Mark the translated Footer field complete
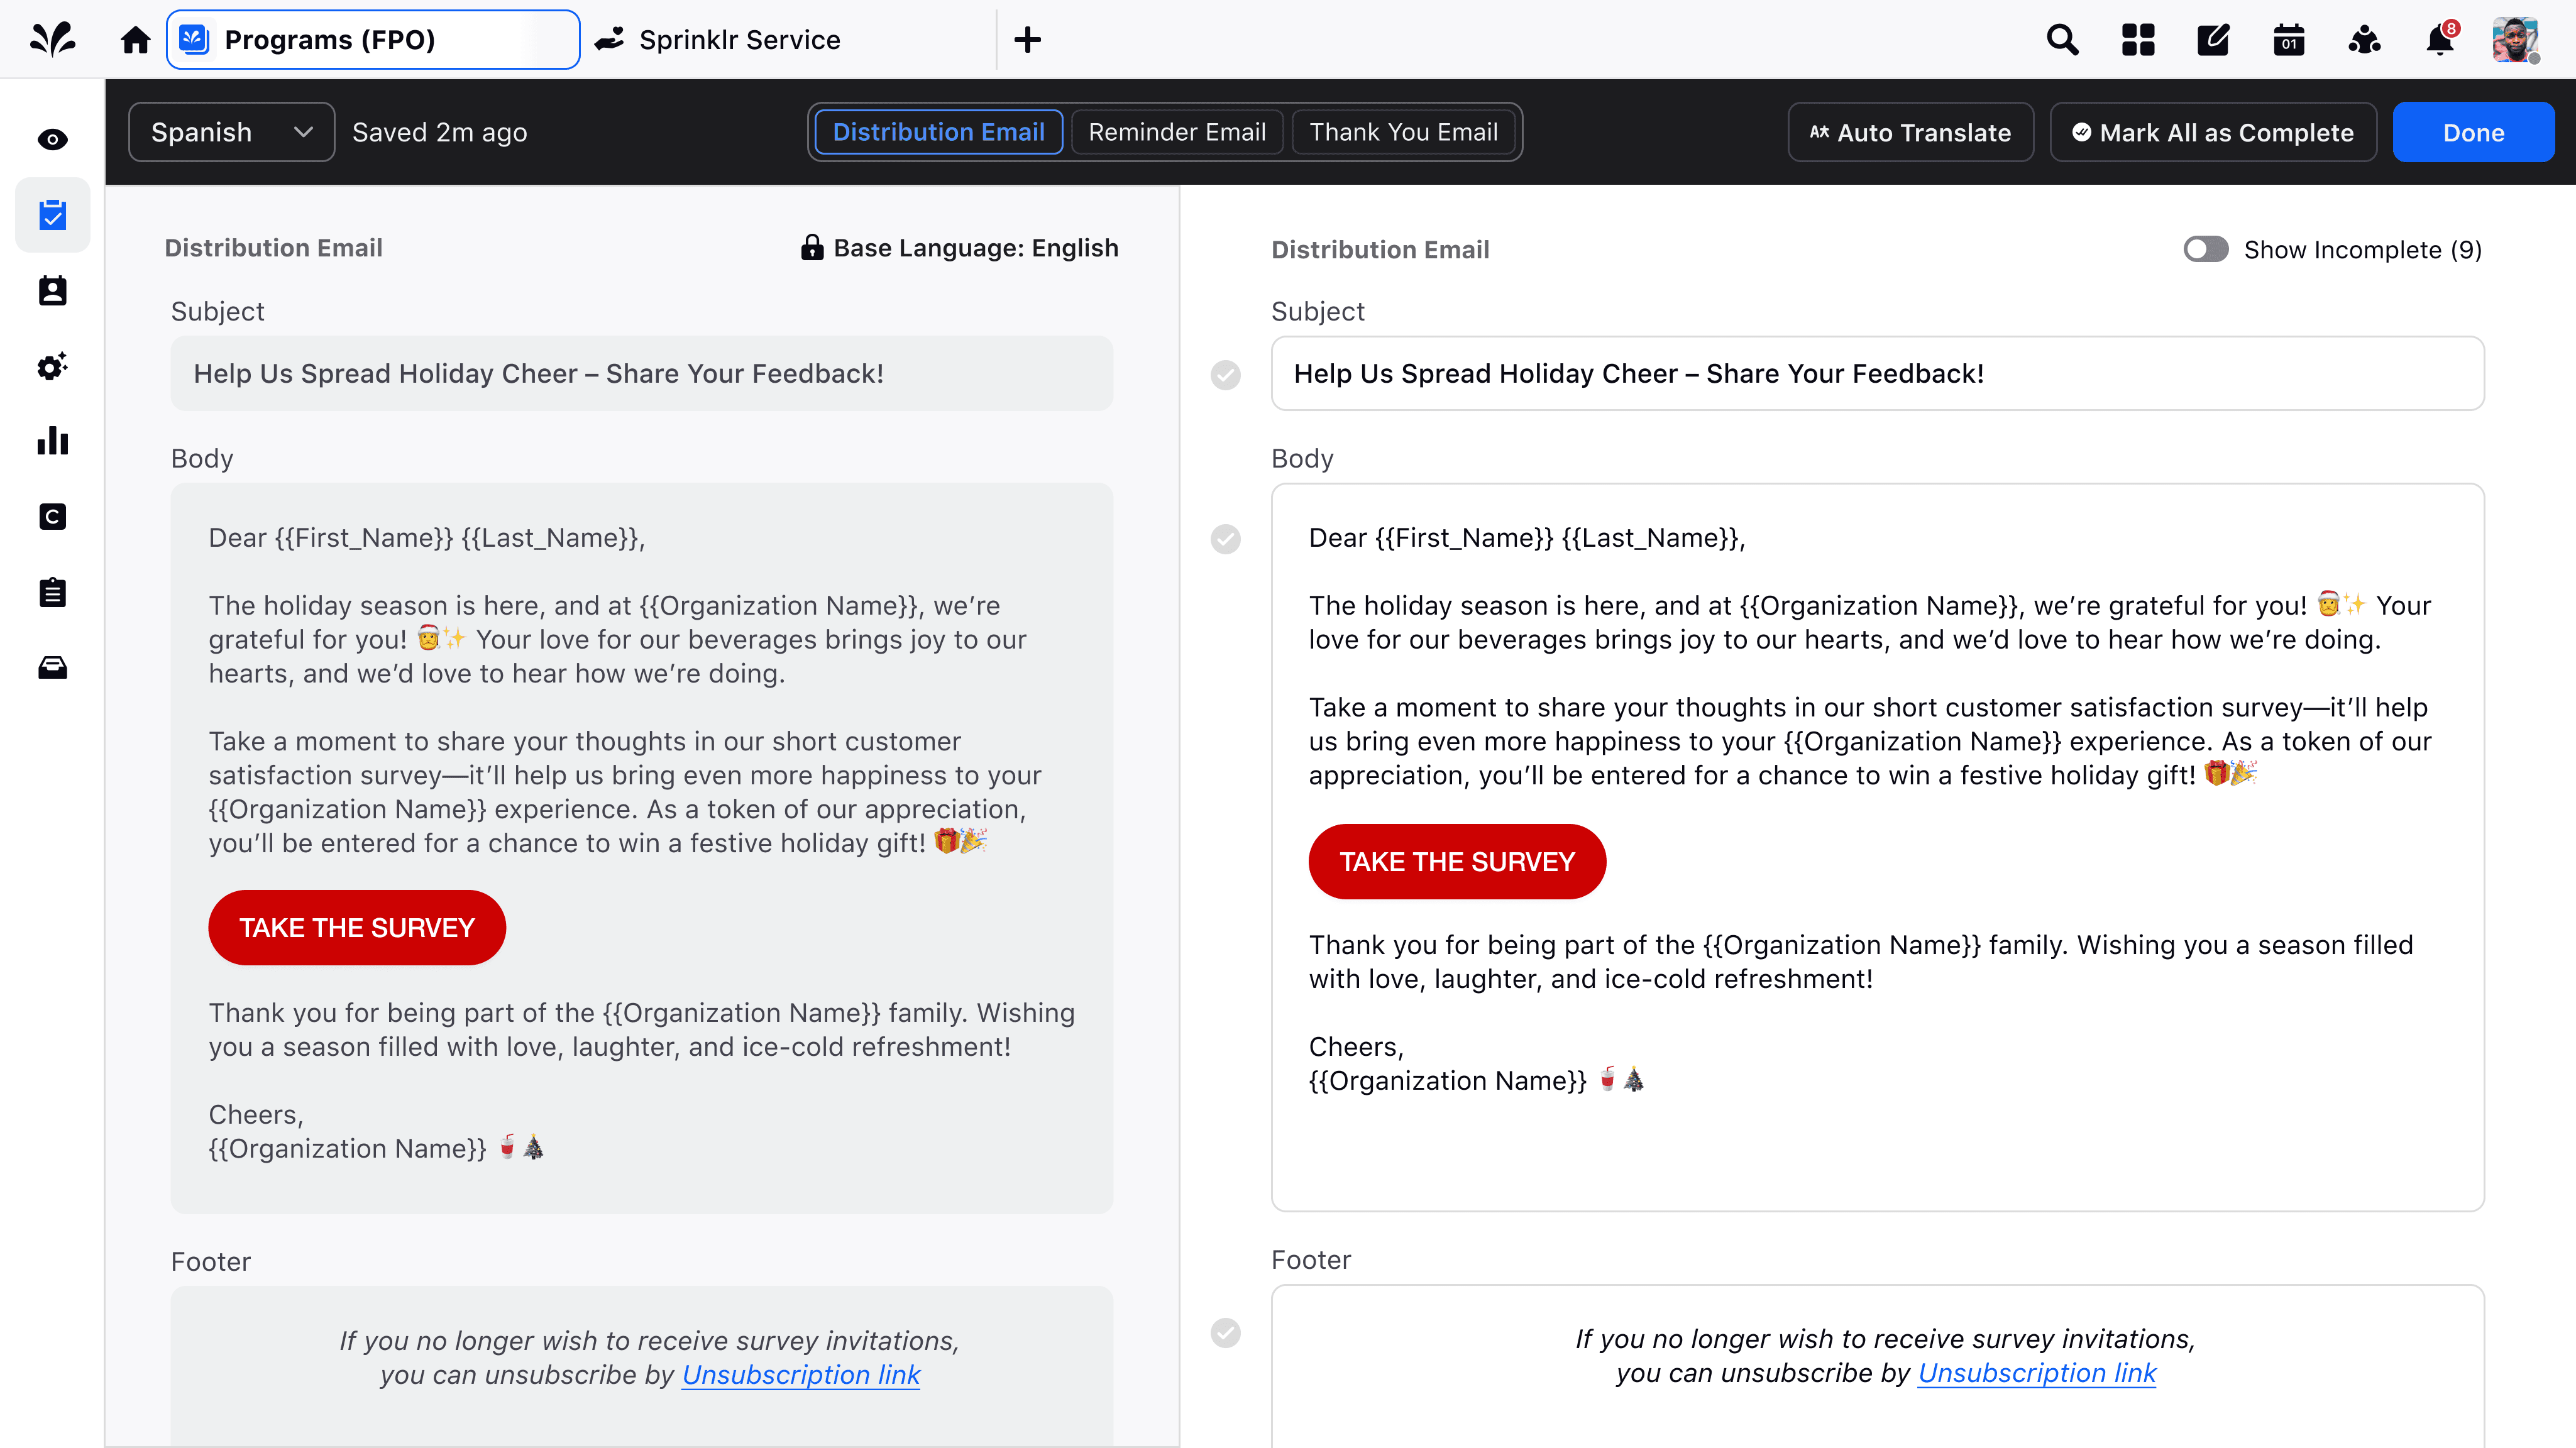 point(1225,1332)
